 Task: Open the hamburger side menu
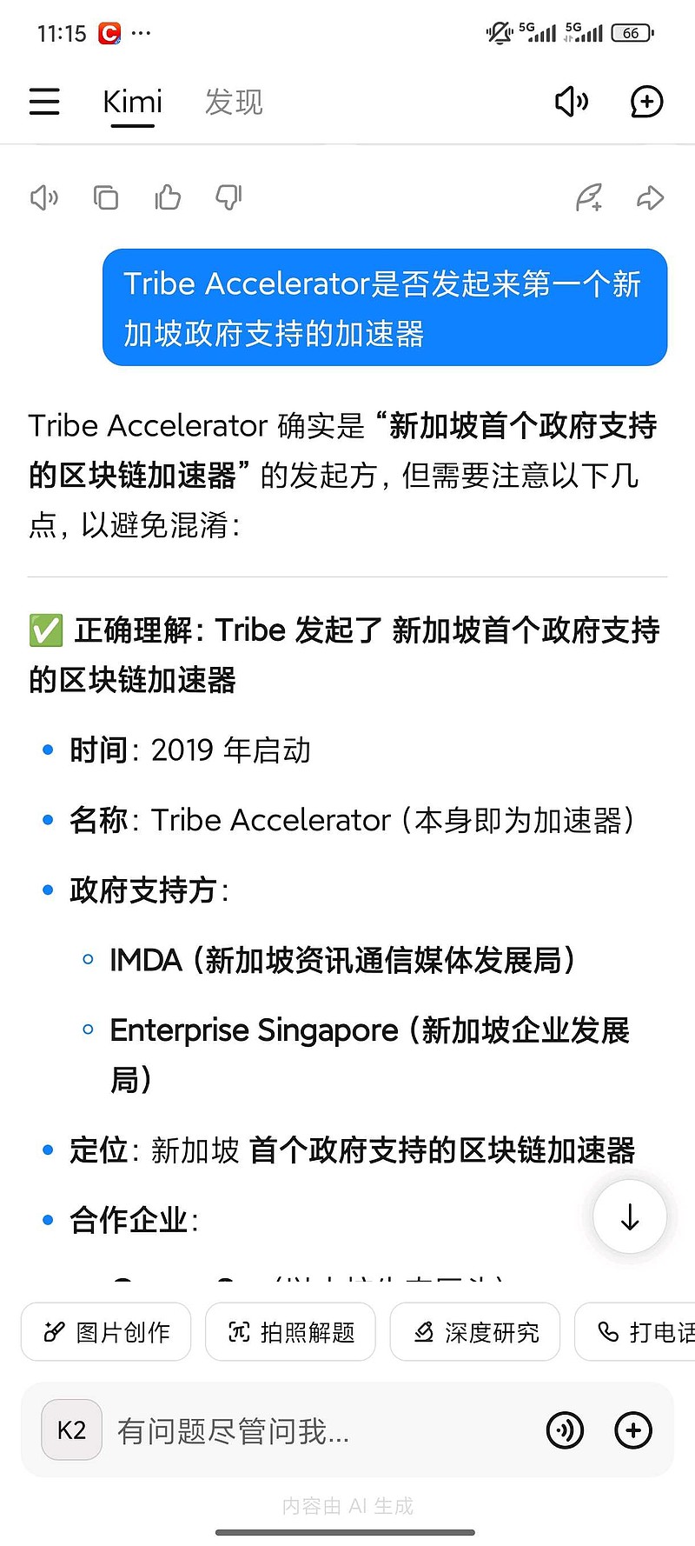[44, 102]
